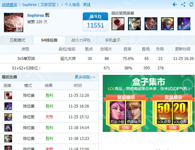Click the S1+S2+S3排位 row label
Viewport: 195px width, 150px height.
pyautogui.click(x=26, y=68)
